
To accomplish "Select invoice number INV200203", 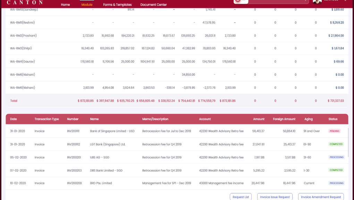I will click(x=74, y=170).
